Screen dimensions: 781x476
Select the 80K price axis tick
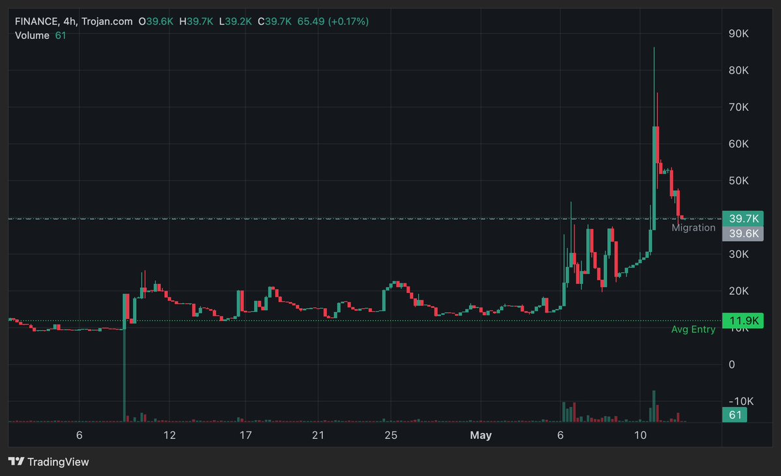pos(739,70)
